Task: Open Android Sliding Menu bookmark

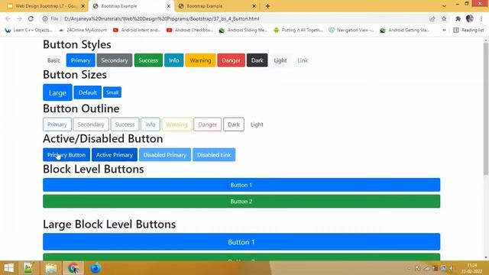Action: pyautogui.click(x=243, y=30)
